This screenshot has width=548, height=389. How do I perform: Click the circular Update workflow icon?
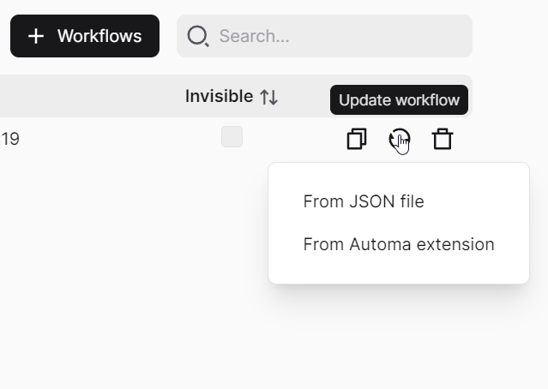click(x=400, y=139)
